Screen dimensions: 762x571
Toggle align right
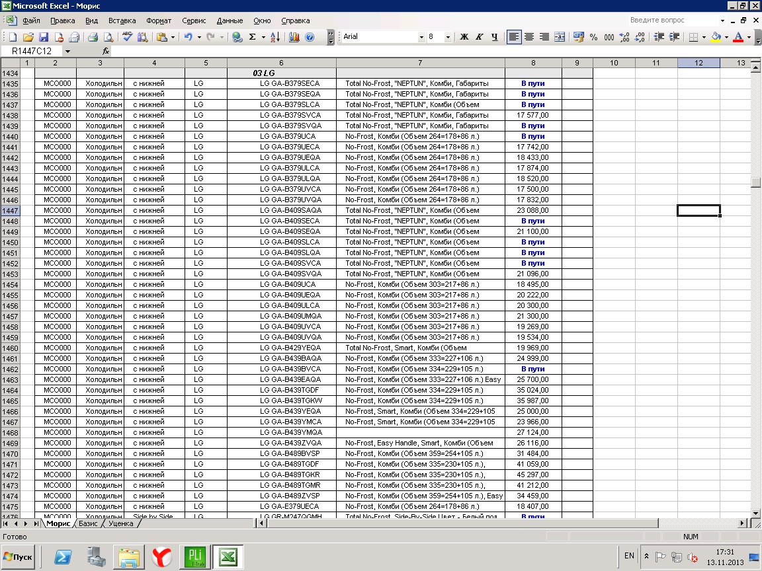[x=544, y=37]
